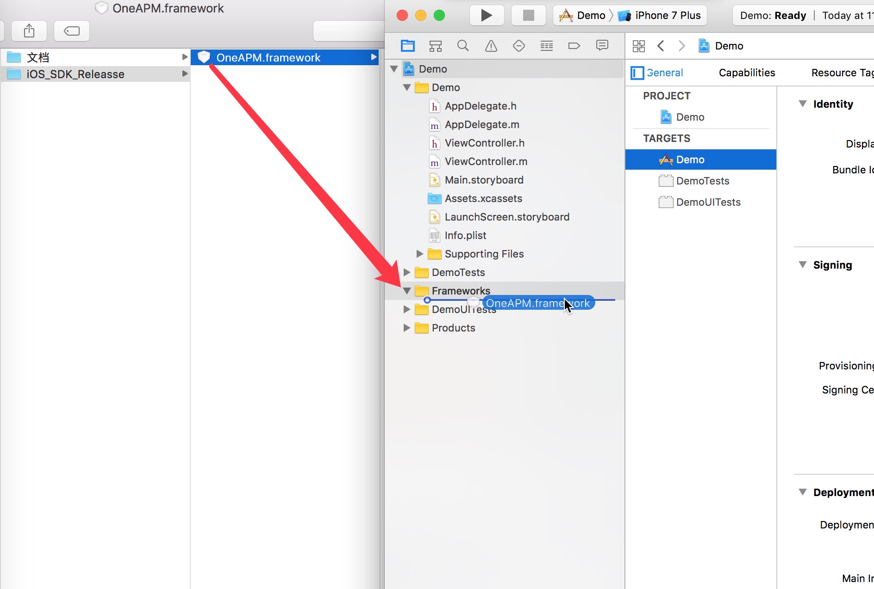Collapse the Signing section

pyautogui.click(x=803, y=265)
